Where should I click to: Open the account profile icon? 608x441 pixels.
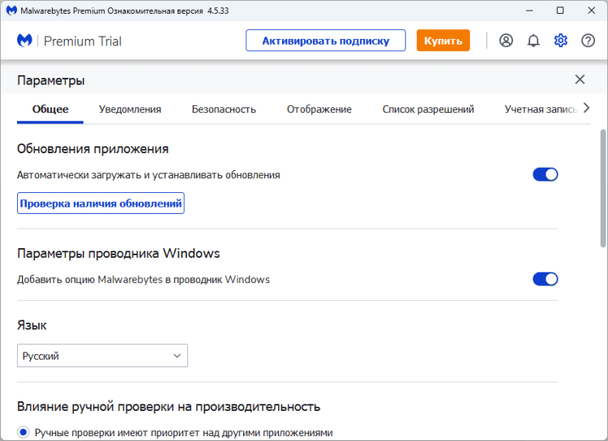coord(506,41)
